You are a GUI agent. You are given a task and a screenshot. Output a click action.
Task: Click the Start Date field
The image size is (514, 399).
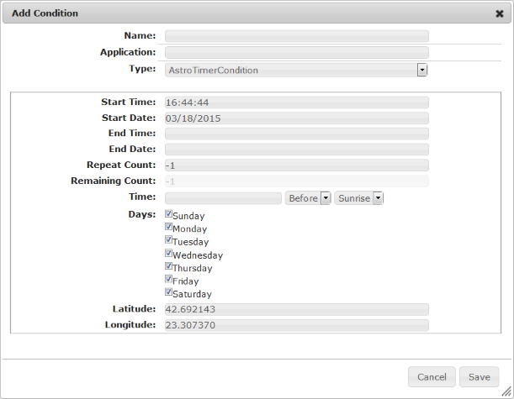(296, 118)
